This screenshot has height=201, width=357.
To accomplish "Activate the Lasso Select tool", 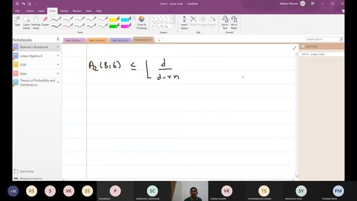I will pos(26,23).
